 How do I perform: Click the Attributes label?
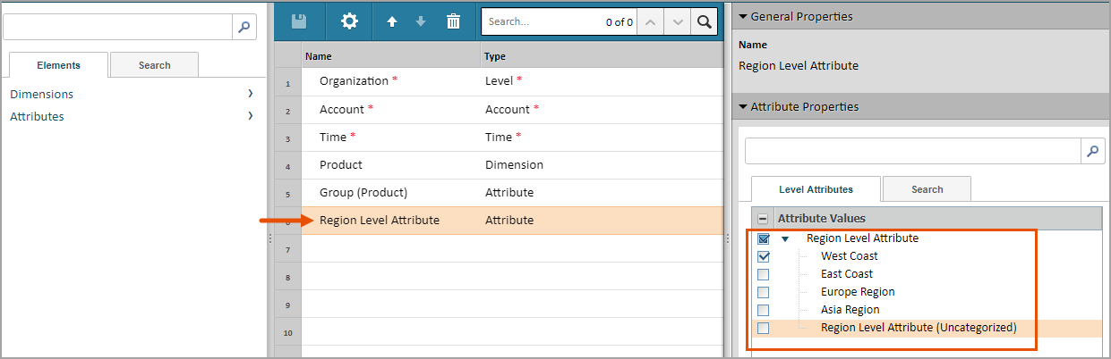pos(37,116)
